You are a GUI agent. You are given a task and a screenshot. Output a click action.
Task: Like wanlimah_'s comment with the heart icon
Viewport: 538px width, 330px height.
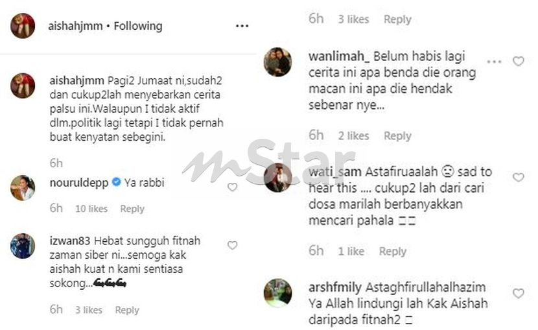pyautogui.click(x=518, y=62)
